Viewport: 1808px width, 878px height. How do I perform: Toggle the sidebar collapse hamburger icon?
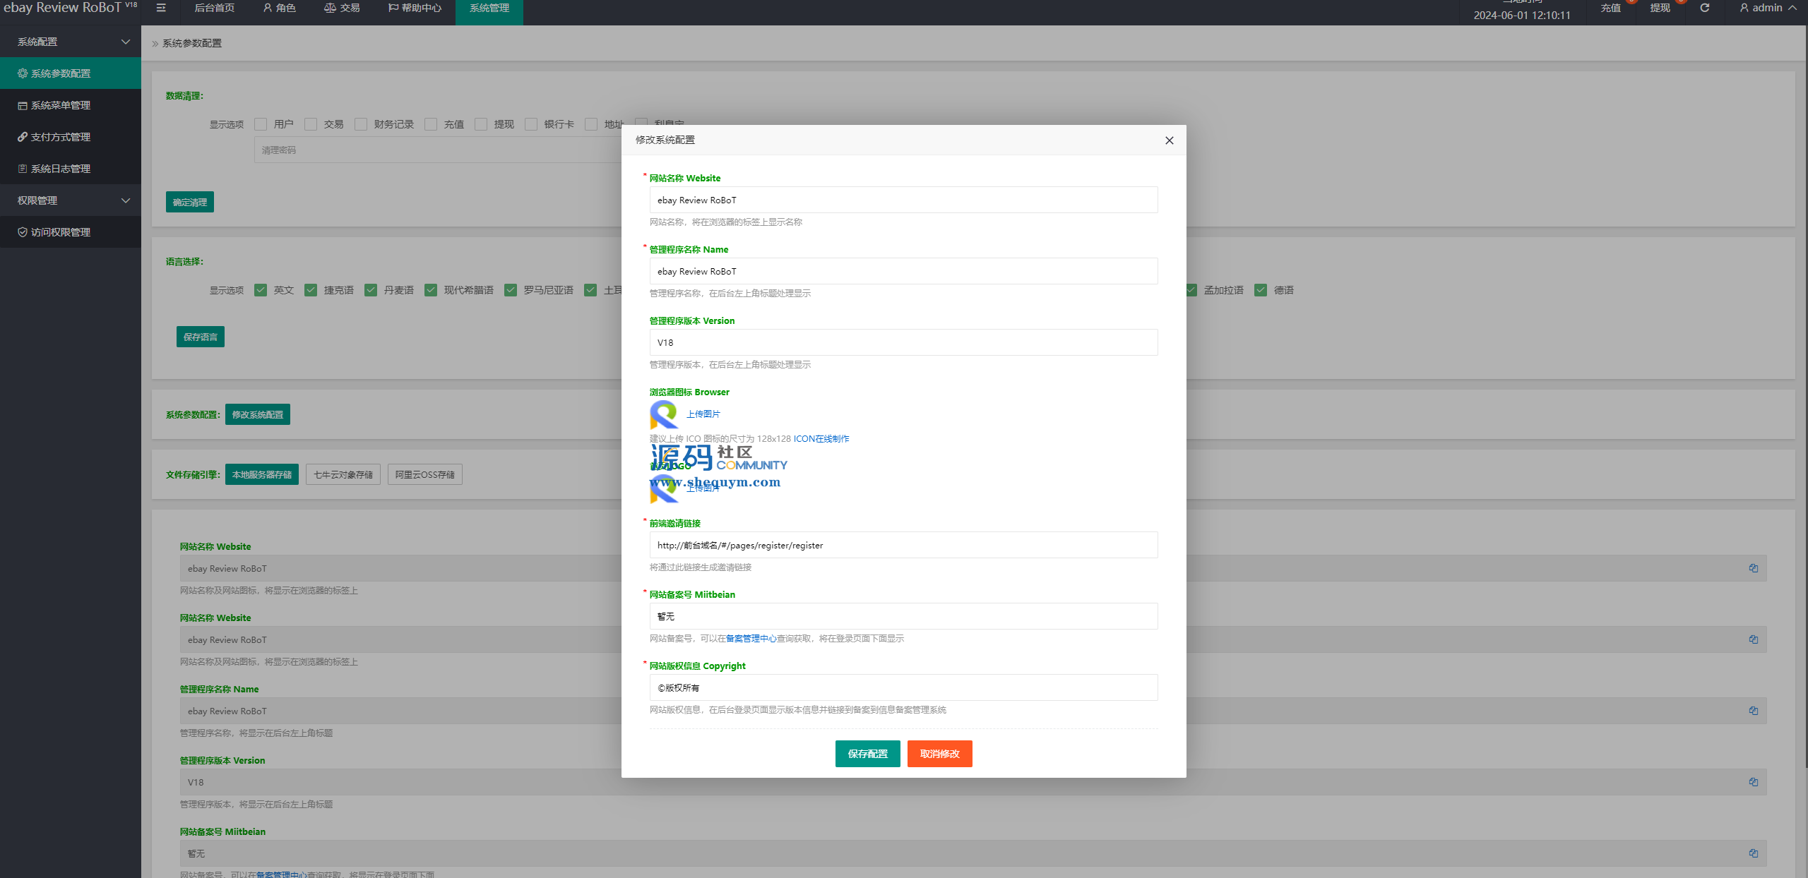(161, 8)
